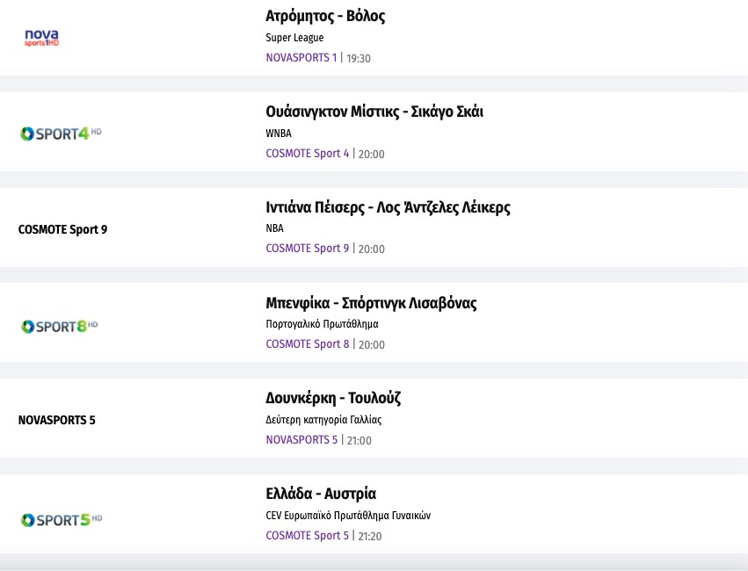This screenshot has width=748, height=571.
Task: Open Ιντιάνα Πέισερς - Λος Άντζελες Λέικερς game
Action: point(388,207)
